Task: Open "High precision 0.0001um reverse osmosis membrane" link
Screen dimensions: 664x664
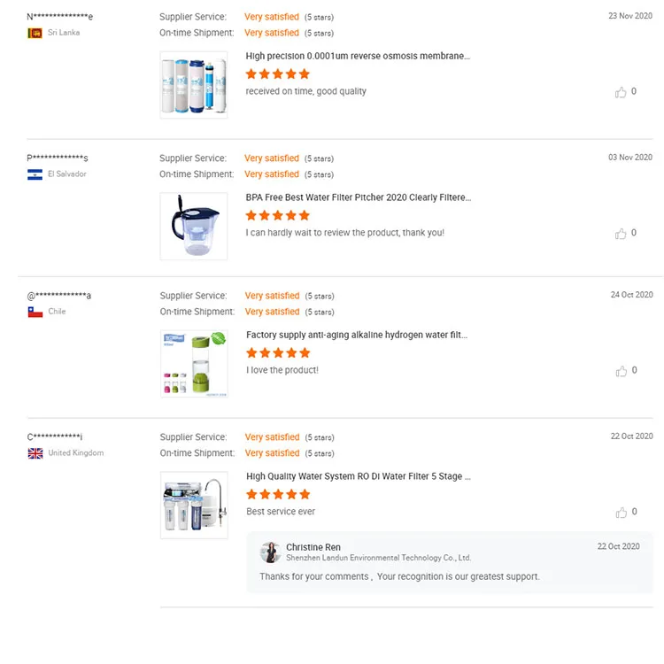Action: [x=358, y=56]
